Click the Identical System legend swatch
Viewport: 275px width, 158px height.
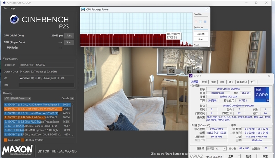23,140
